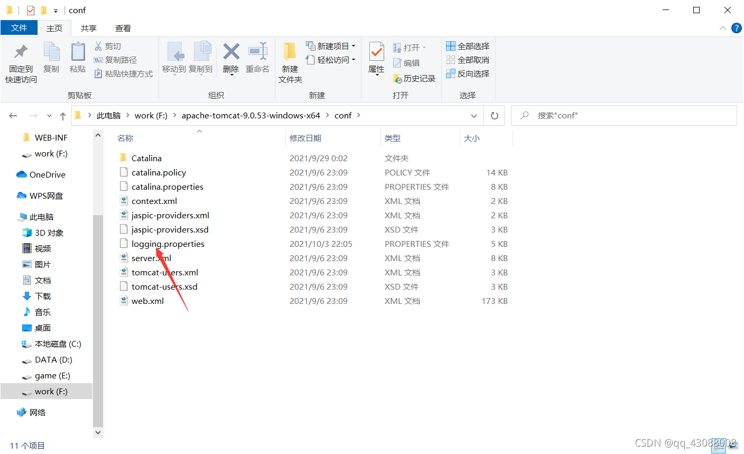Open 下载 Downloads in sidebar
Image resolution: width=744 pixels, height=454 pixels.
36,296
